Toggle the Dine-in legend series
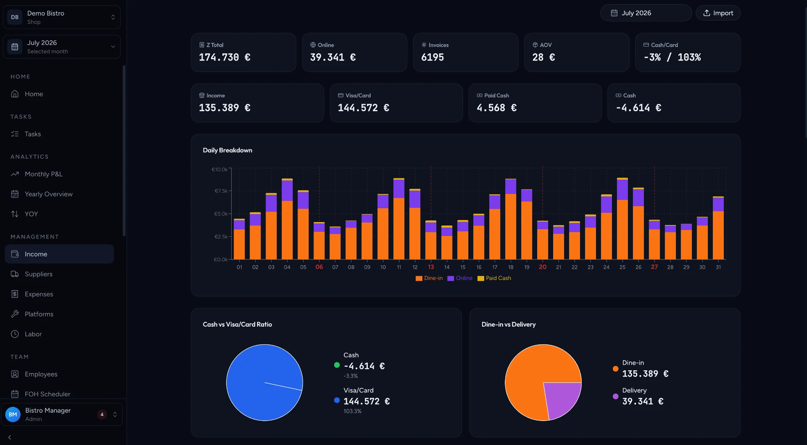 point(429,278)
